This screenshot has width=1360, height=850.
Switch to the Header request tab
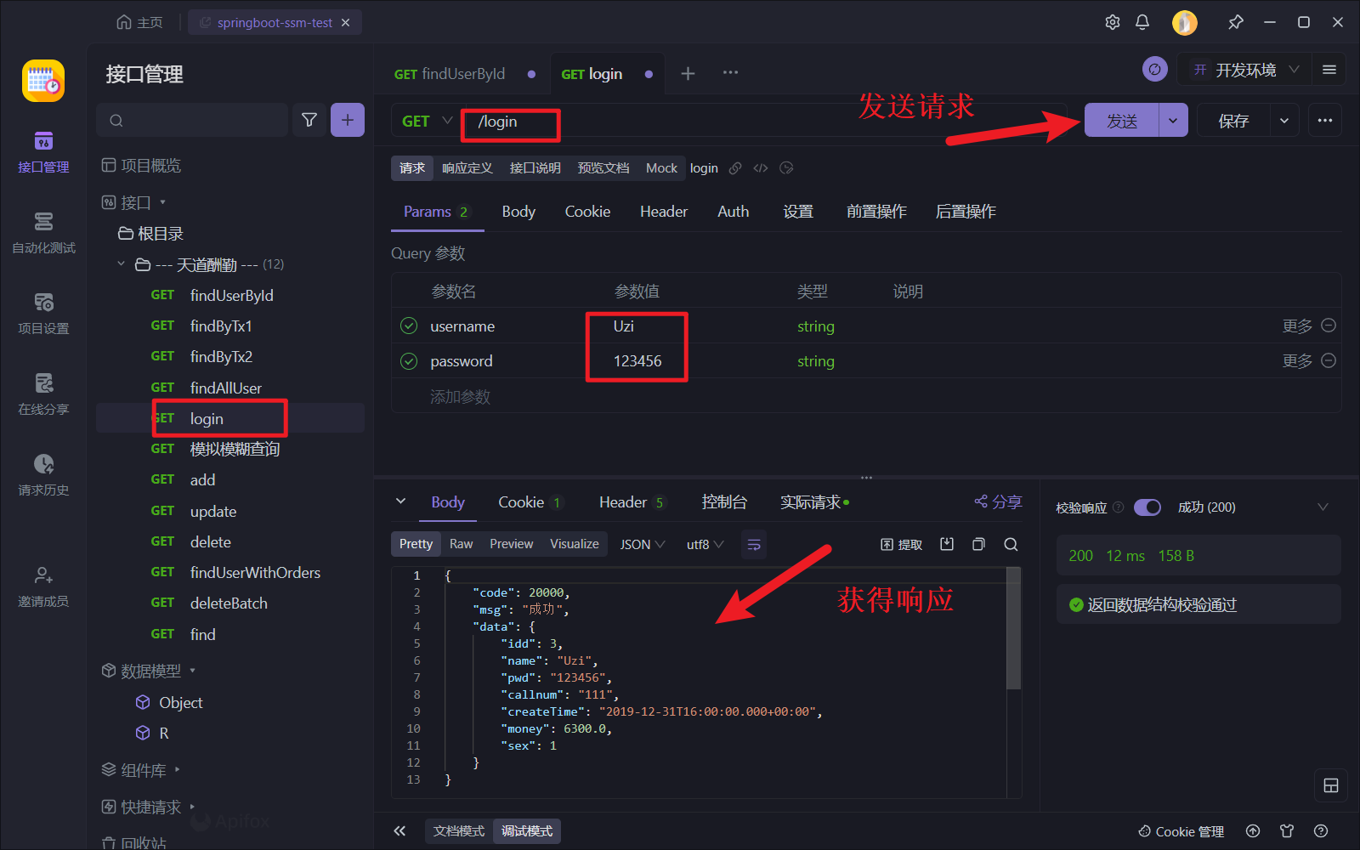coord(664,212)
